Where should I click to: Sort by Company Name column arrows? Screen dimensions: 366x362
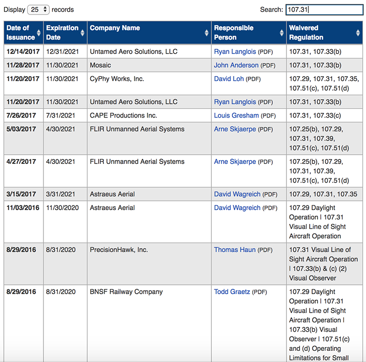click(206, 33)
